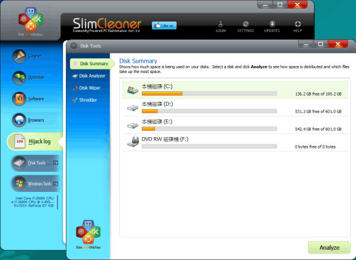Switch to Disk Summary tab

pyautogui.click(x=93, y=64)
